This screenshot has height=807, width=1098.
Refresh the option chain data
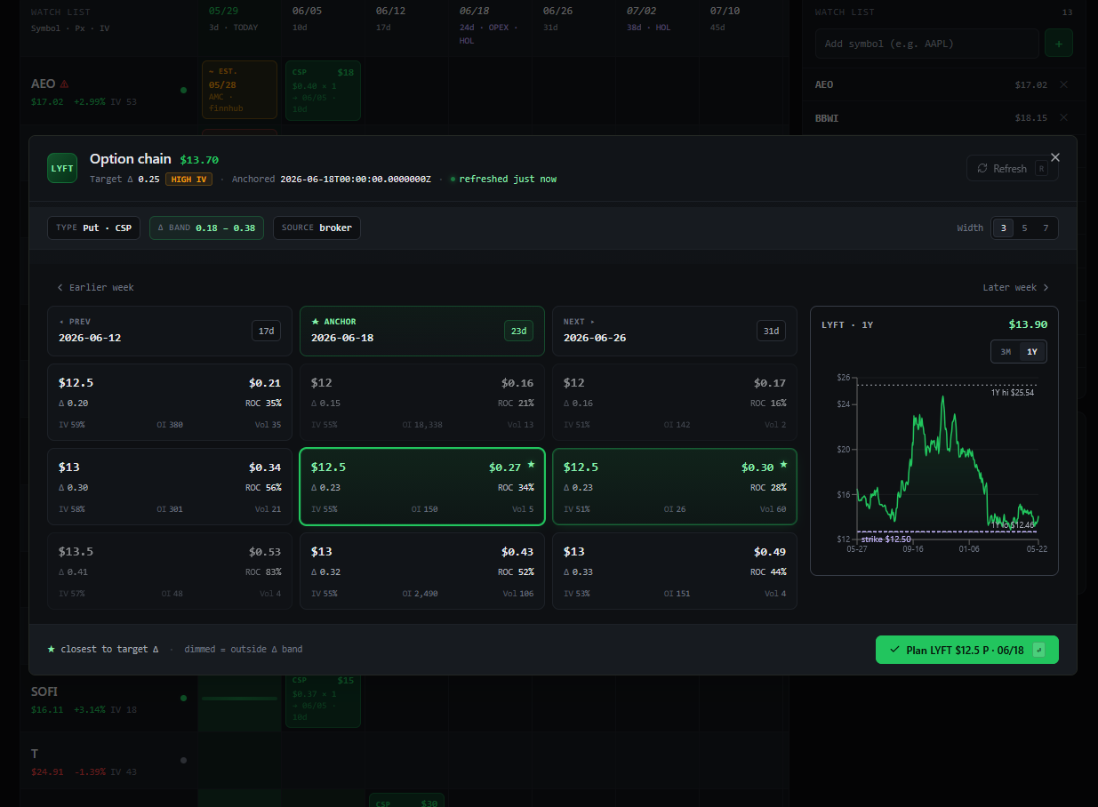[x=1012, y=168]
